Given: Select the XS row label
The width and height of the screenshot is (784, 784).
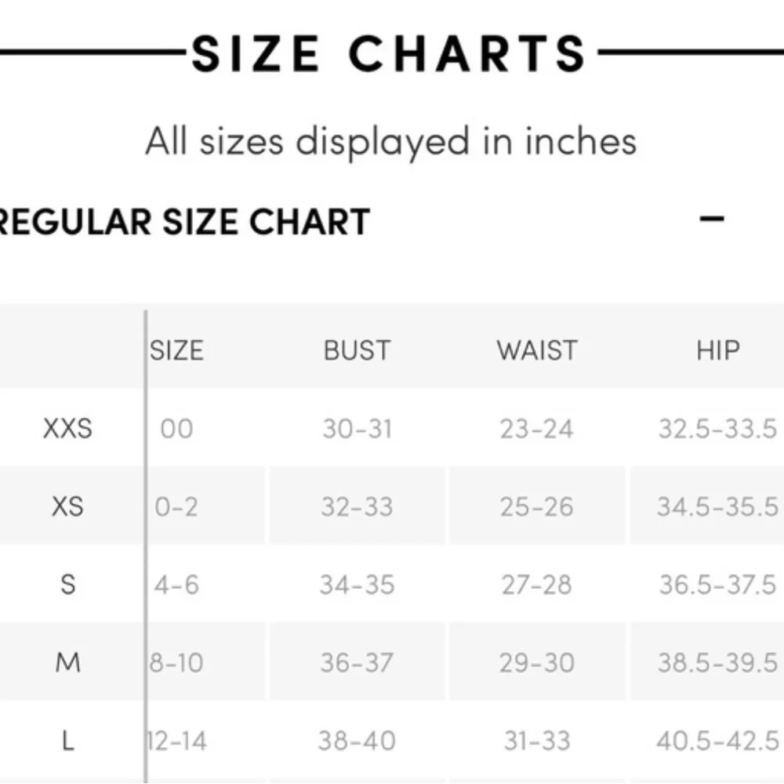Looking at the screenshot, I should (67, 506).
